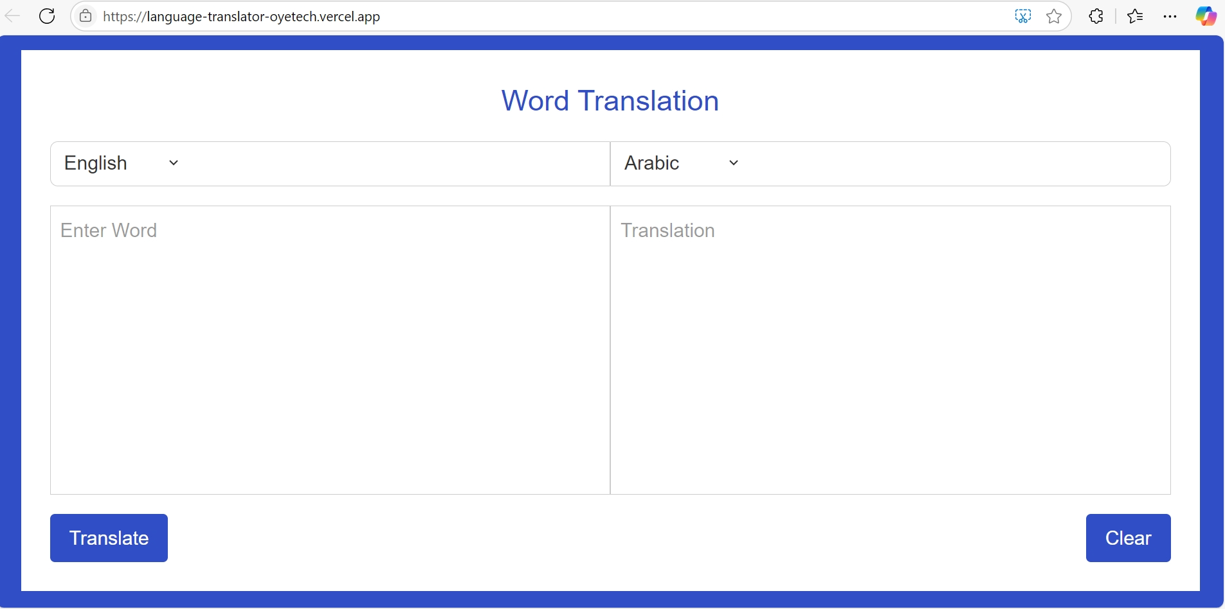
Task: Add this page to favorites with star
Action: [1054, 16]
